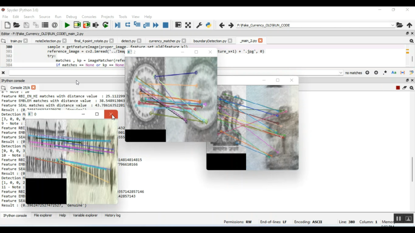Expand the working directory path dropdown
The height and width of the screenshot is (233, 415).
(x=393, y=25)
